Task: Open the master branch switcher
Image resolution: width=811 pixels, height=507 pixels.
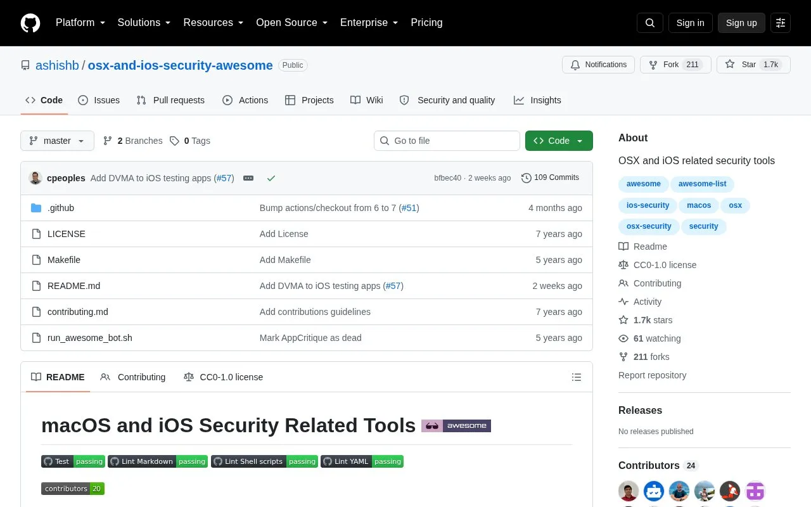Action: point(57,141)
